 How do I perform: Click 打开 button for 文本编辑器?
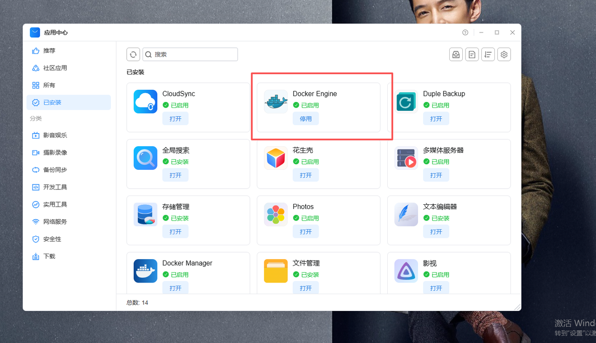click(436, 231)
